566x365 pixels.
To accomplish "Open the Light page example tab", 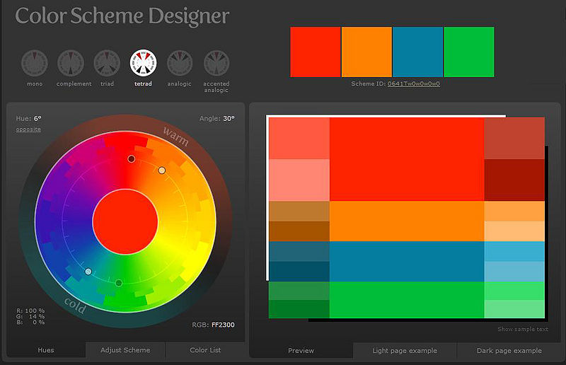I will point(405,350).
